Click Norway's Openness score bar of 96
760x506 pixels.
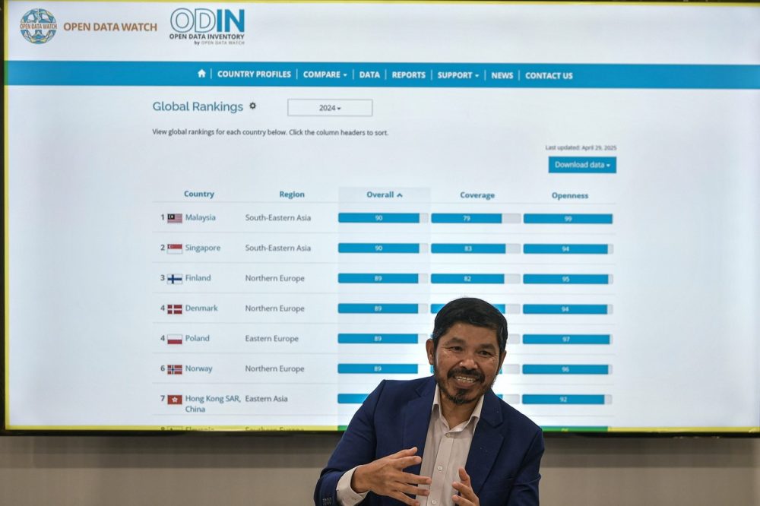tap(567, 369)
